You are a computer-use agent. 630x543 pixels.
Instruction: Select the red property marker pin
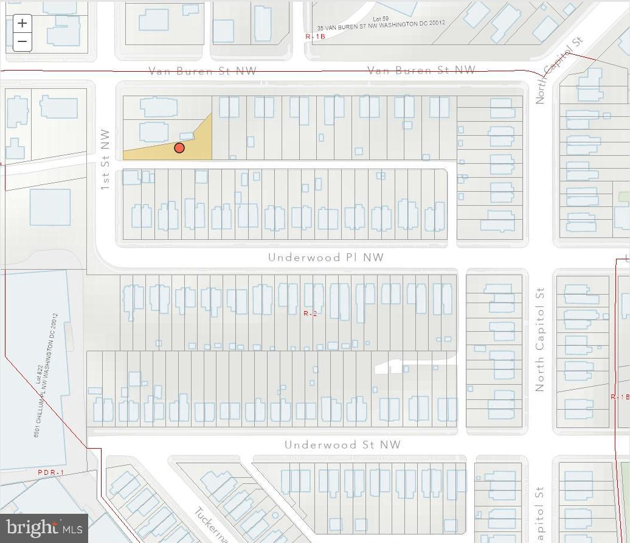tap(179, 147)
